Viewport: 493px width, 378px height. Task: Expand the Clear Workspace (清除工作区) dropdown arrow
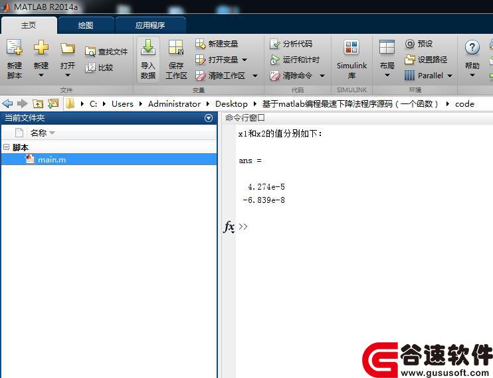click(x=255, y=76)
